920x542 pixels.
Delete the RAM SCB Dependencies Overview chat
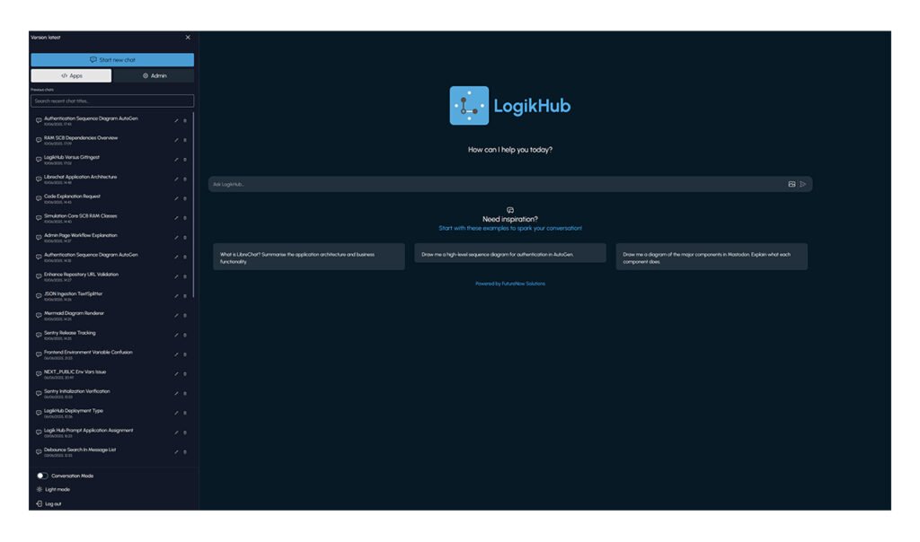[x=185, y=140]
